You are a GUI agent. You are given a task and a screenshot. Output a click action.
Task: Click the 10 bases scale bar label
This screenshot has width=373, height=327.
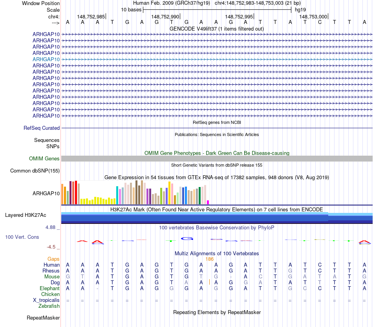click(x=131, y=10)
